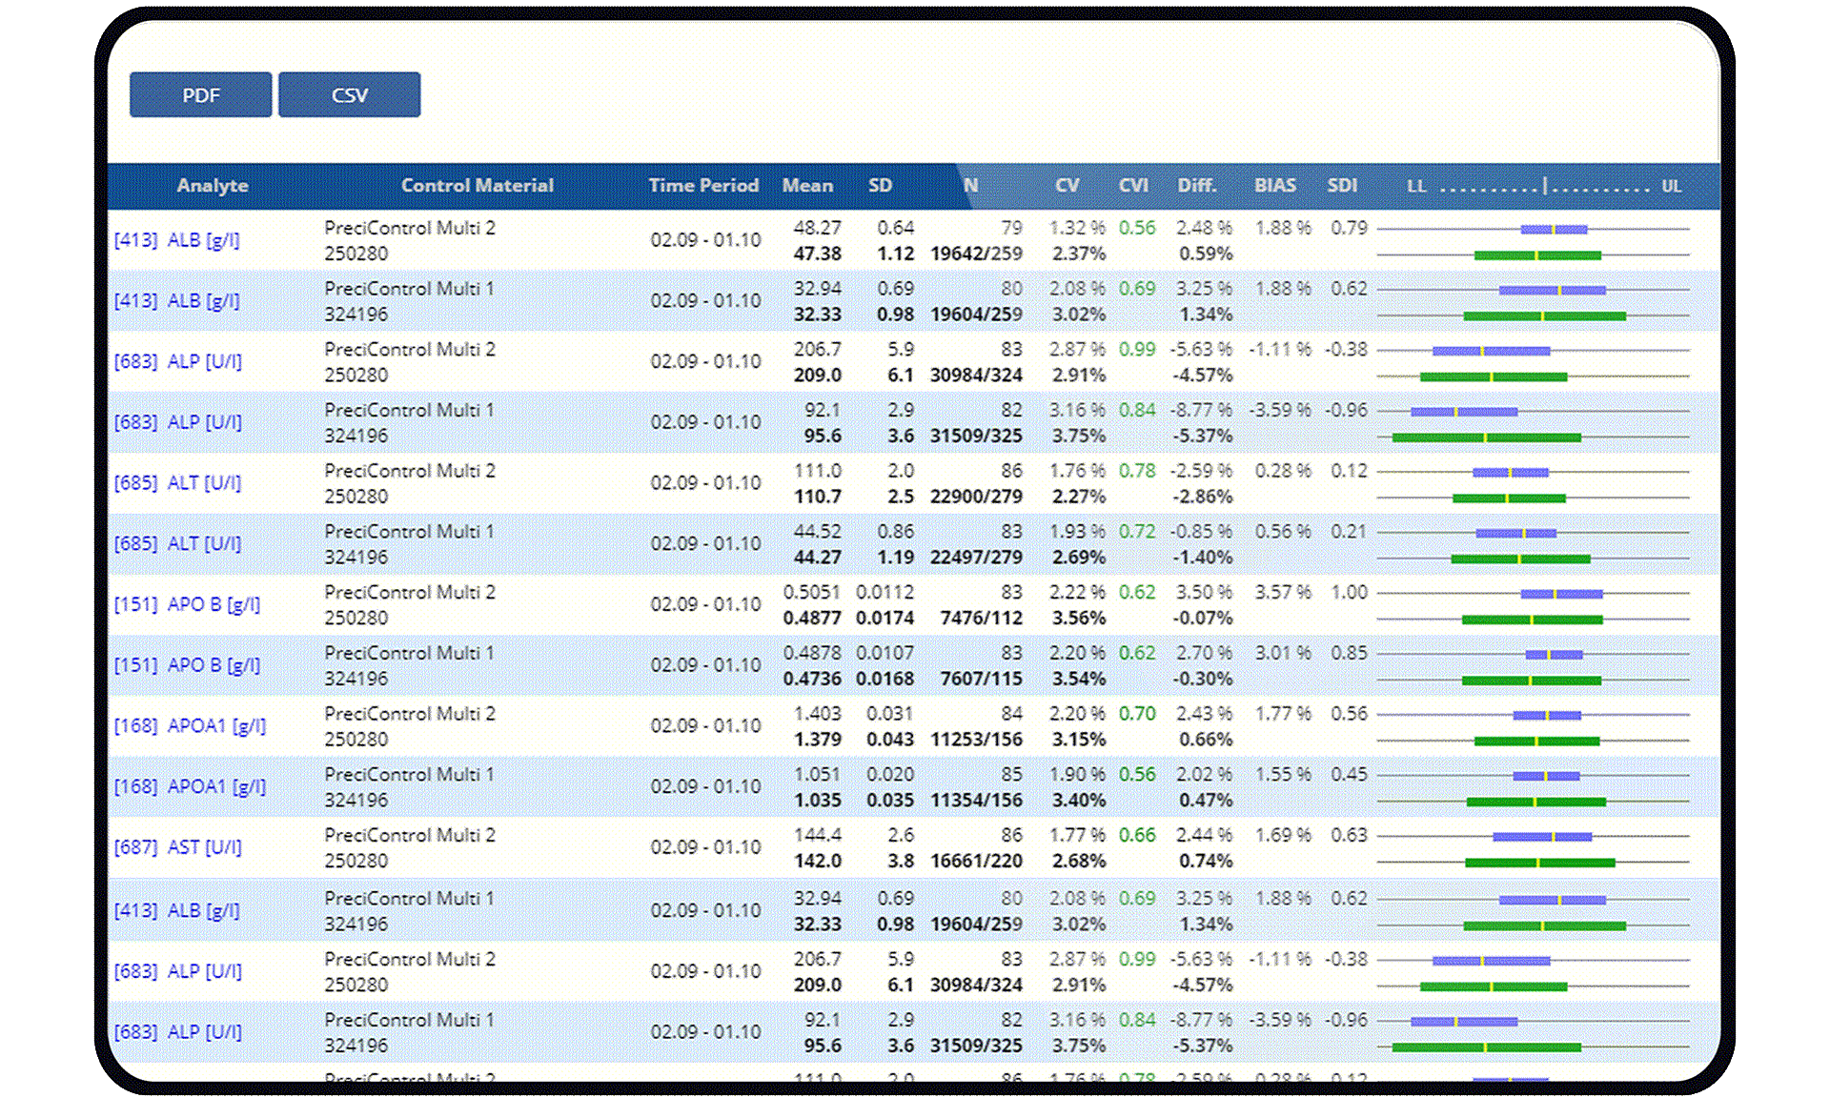Screen dimensions: 1830x1098
Task: Export the report as PDF
Action: pyautogui.click(x=199, y=94)
